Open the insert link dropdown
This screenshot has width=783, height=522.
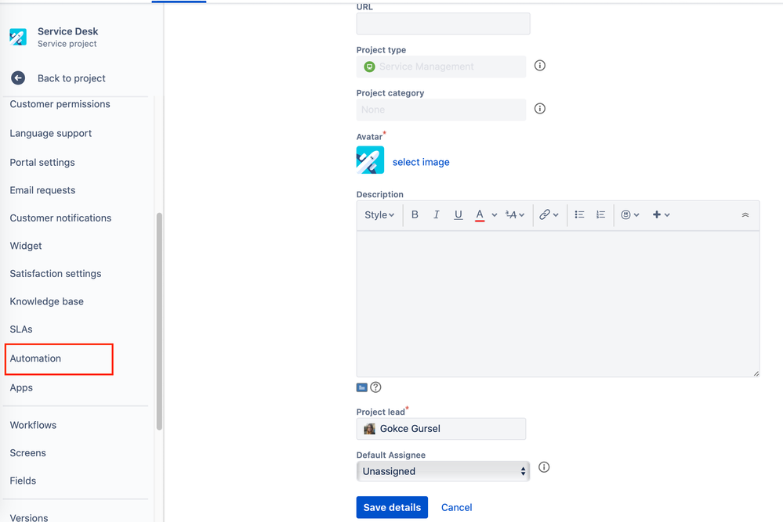549,214
